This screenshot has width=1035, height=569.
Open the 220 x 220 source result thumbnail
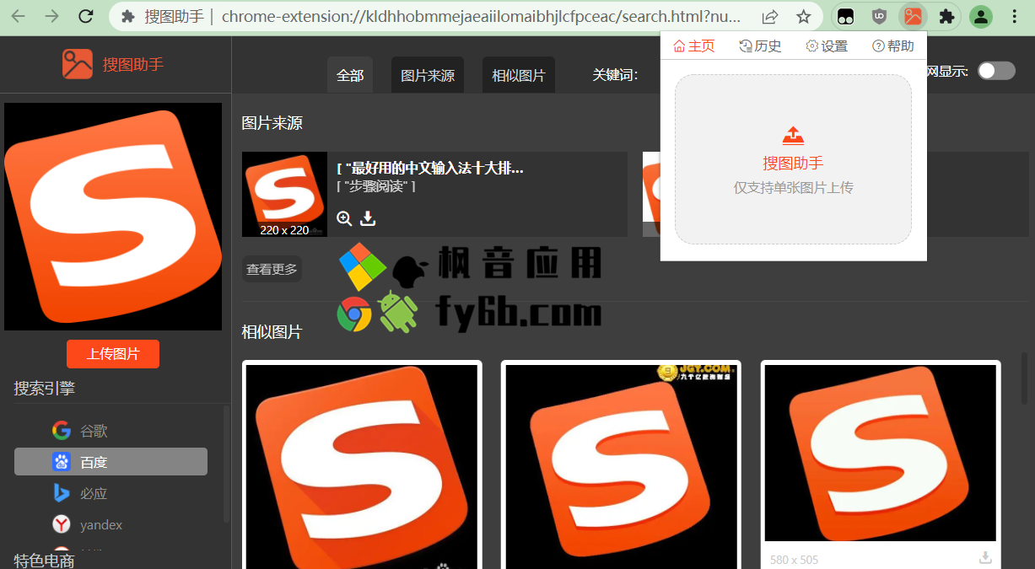tap(284, 194)
